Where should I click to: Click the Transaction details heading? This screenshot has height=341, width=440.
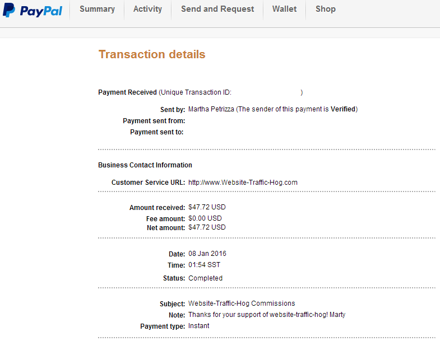click(152, 54)
